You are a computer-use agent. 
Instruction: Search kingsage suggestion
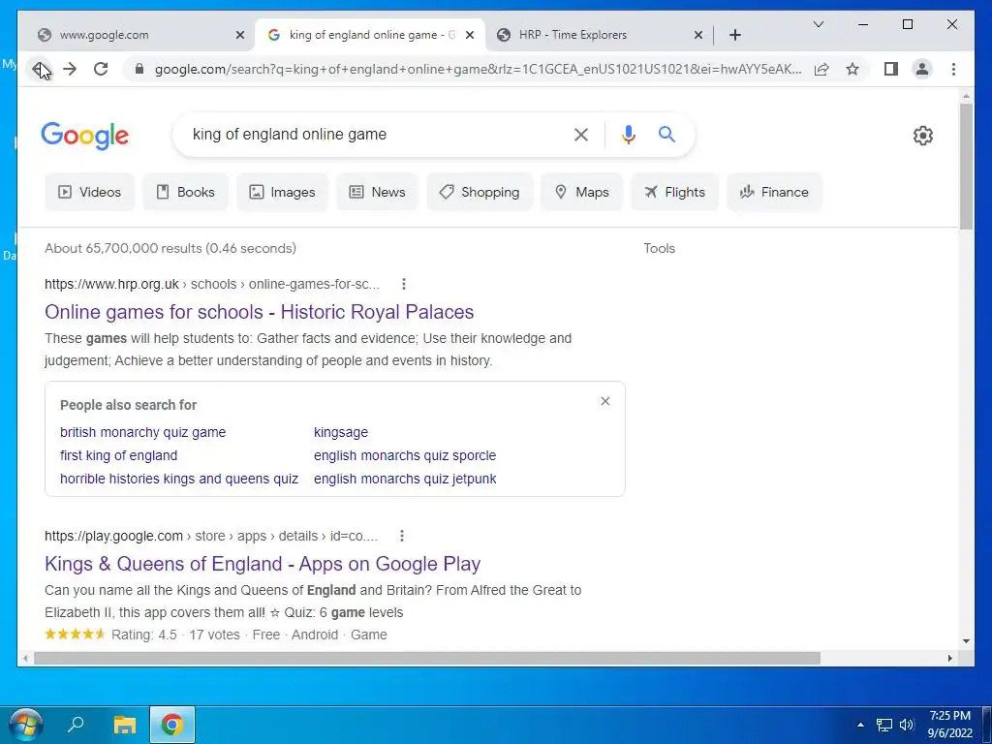341,432
